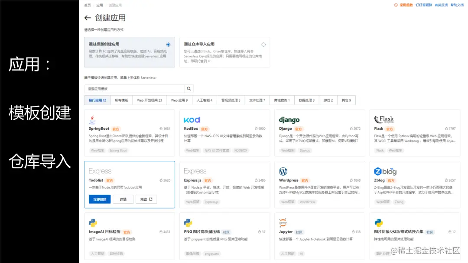Click the Zblog tag

coord(399,202)
